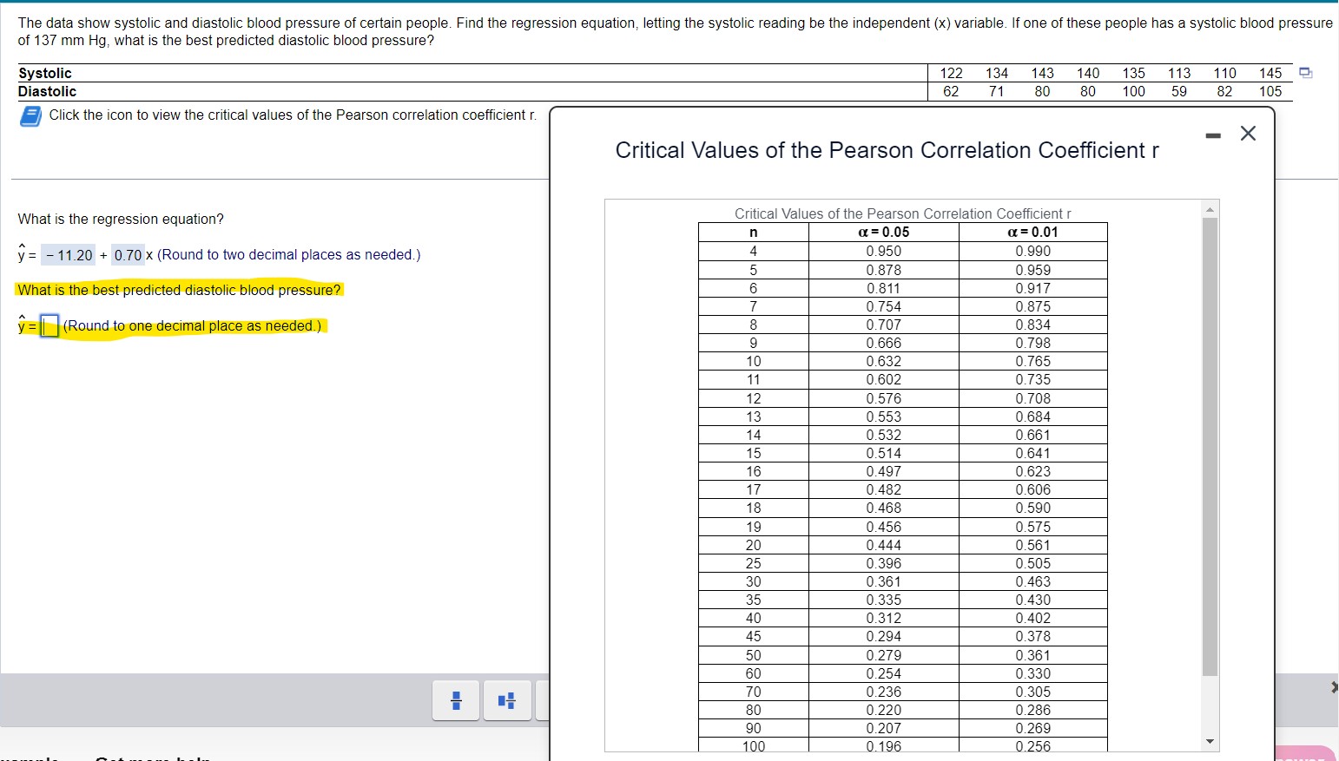Click critical value 0.553
Image resolution: width=1339 pixels, height=761 pixels.
coord(884,417)
